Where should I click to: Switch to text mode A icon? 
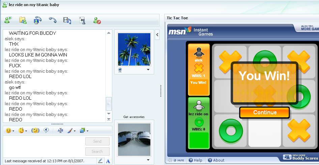(108, 161)
